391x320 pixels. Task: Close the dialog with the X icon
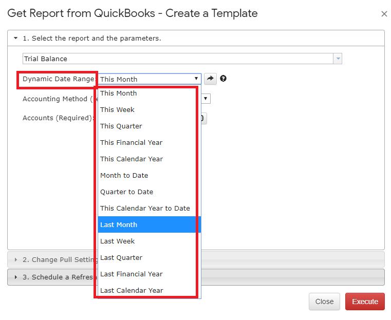click(x=384, y=14)
